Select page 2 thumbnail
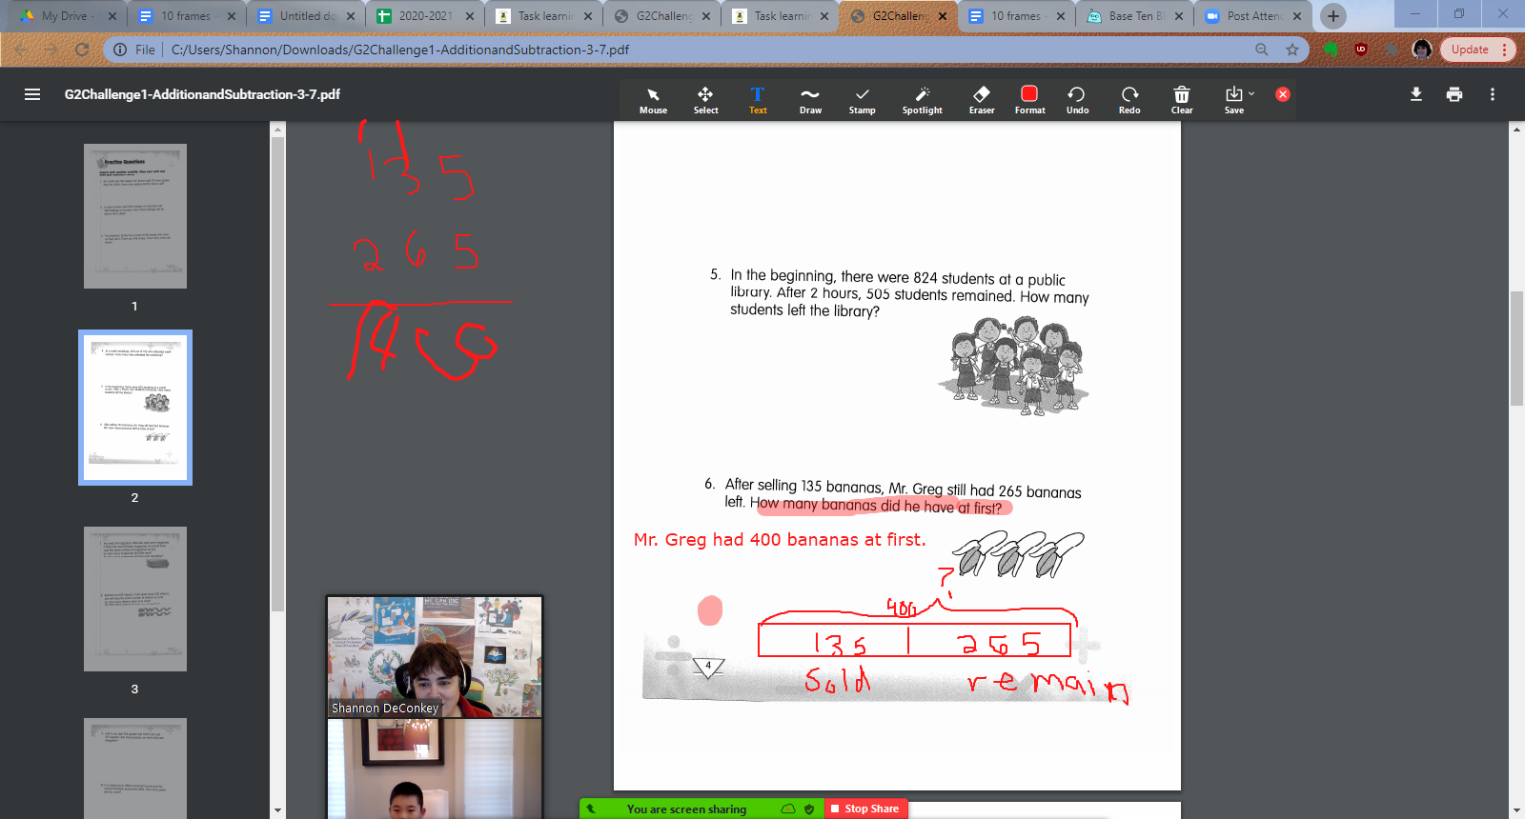The image size is (1525, 819). (135, 408)
